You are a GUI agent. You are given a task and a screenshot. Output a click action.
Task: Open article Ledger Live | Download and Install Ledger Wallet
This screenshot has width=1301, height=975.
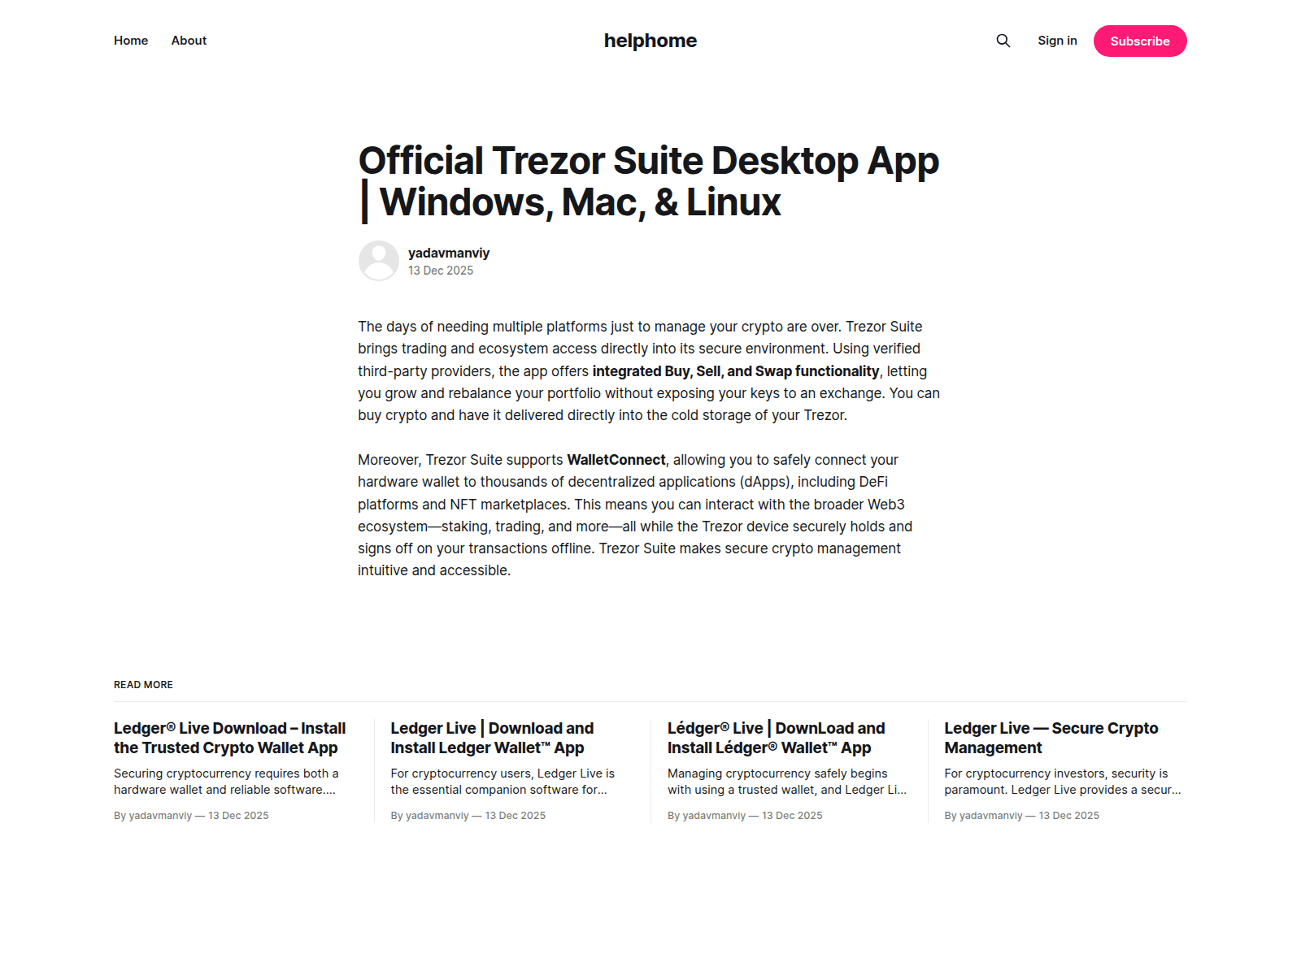coord(492,738)
